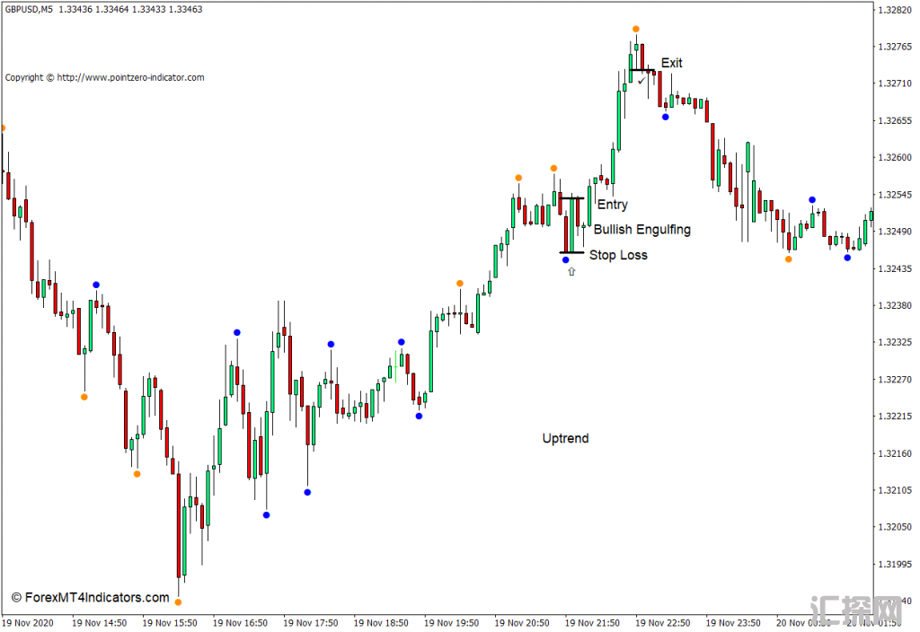This screenshot has height=632, width=920.
Task: Click the 19 Nov 14:50 time label
Action: pos(99,623)
